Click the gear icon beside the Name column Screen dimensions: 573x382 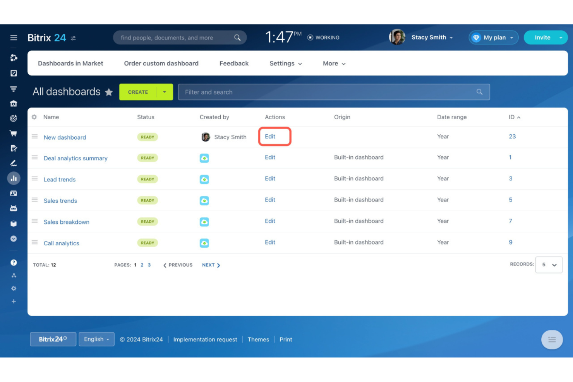tap(34, 117)
